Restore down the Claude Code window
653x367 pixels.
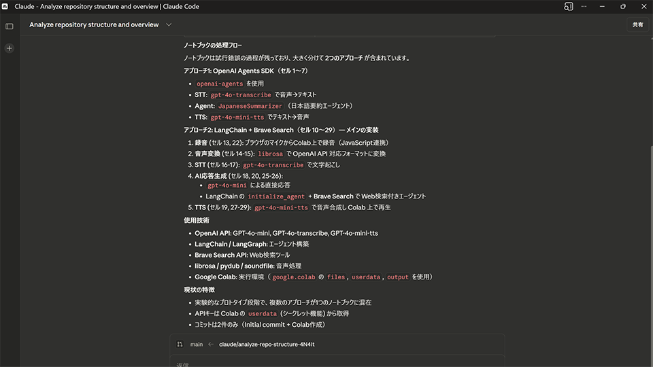[623, 6]
